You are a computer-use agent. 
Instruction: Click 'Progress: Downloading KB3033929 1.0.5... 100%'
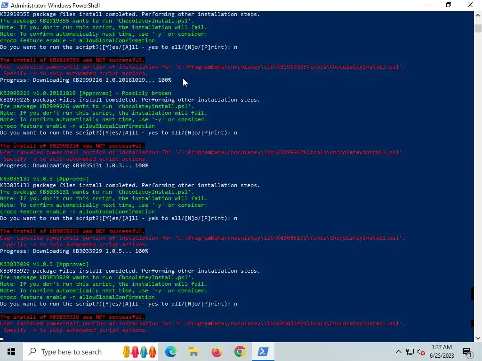coord(74,251)
